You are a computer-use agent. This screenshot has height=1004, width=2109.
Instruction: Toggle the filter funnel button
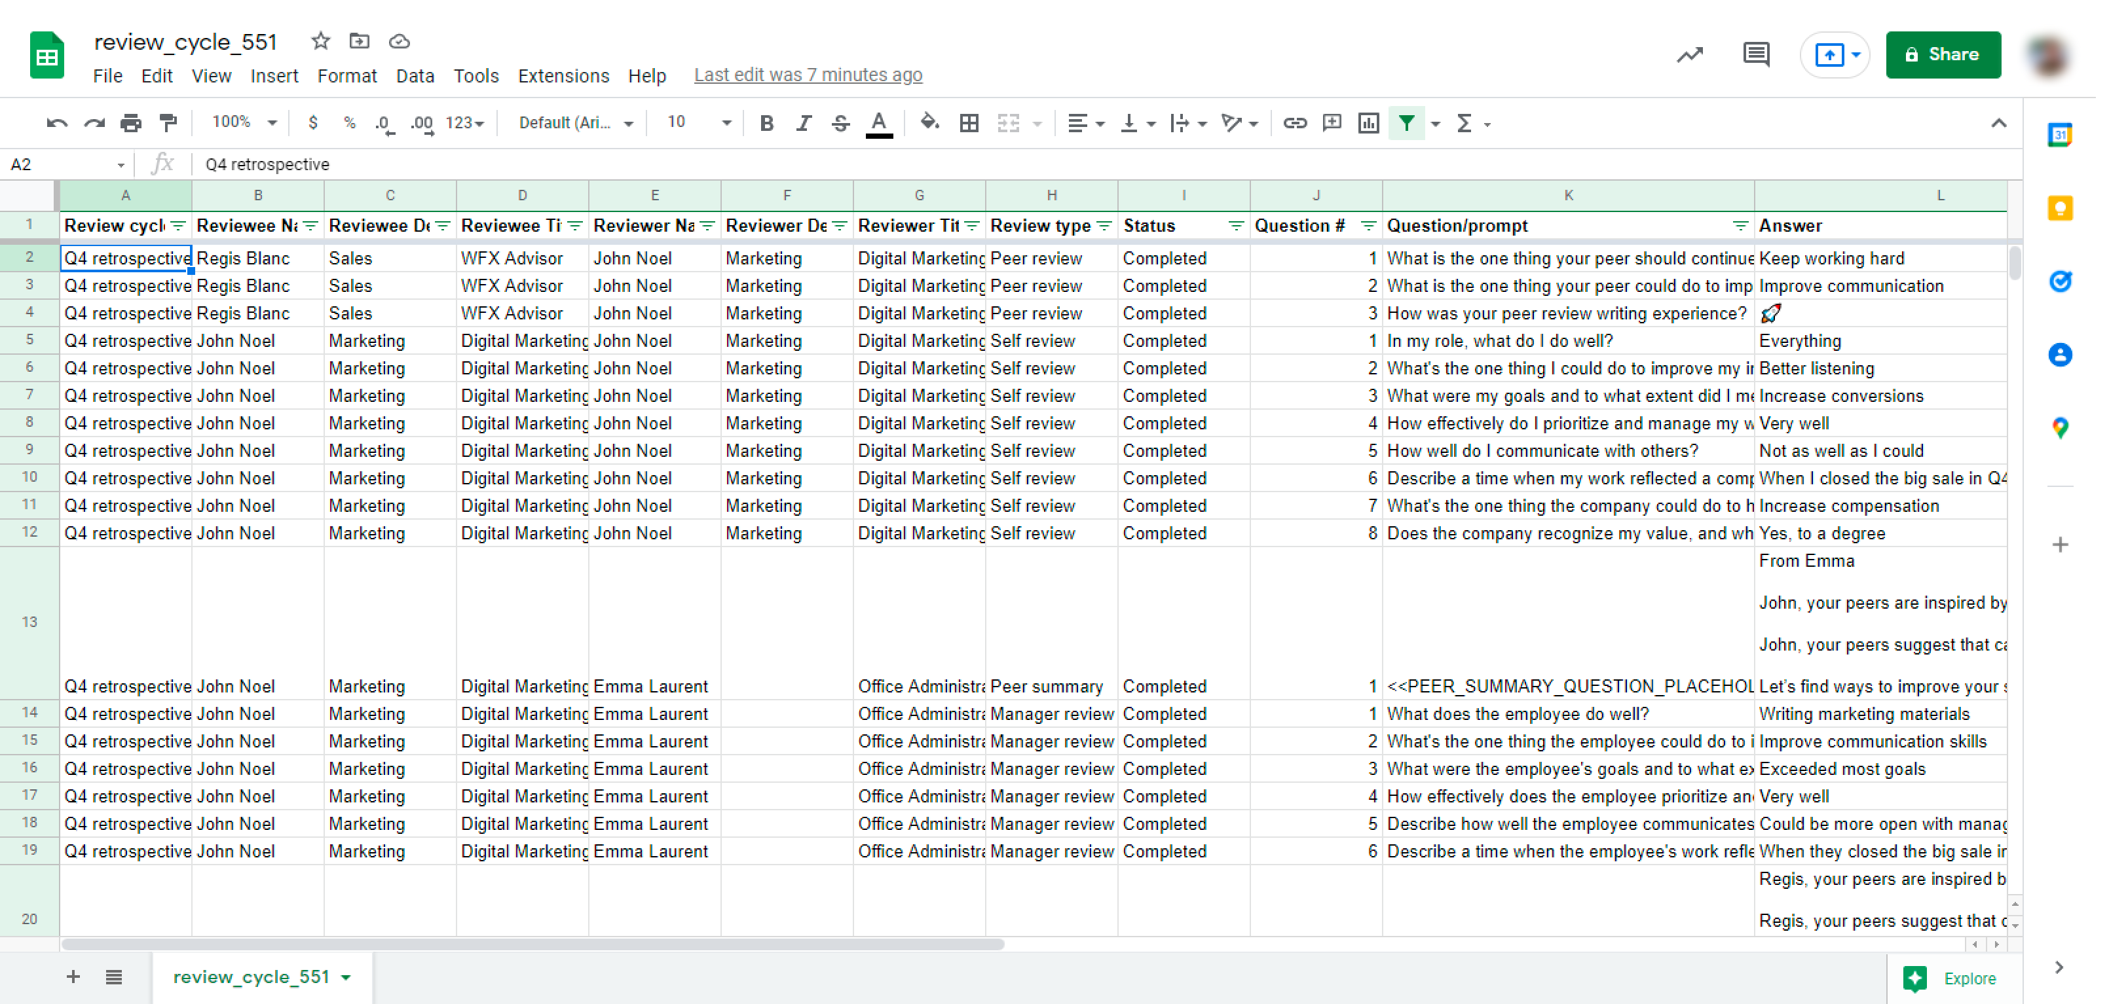[1406, 123]
